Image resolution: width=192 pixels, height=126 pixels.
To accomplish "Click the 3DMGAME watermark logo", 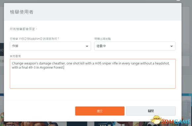I will point(176,122).
